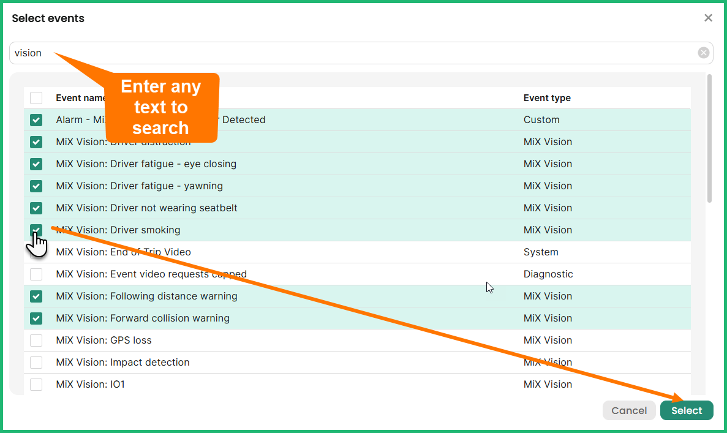Click the Driver smoking event name
The image size is (727, 433).
point(145,230)
